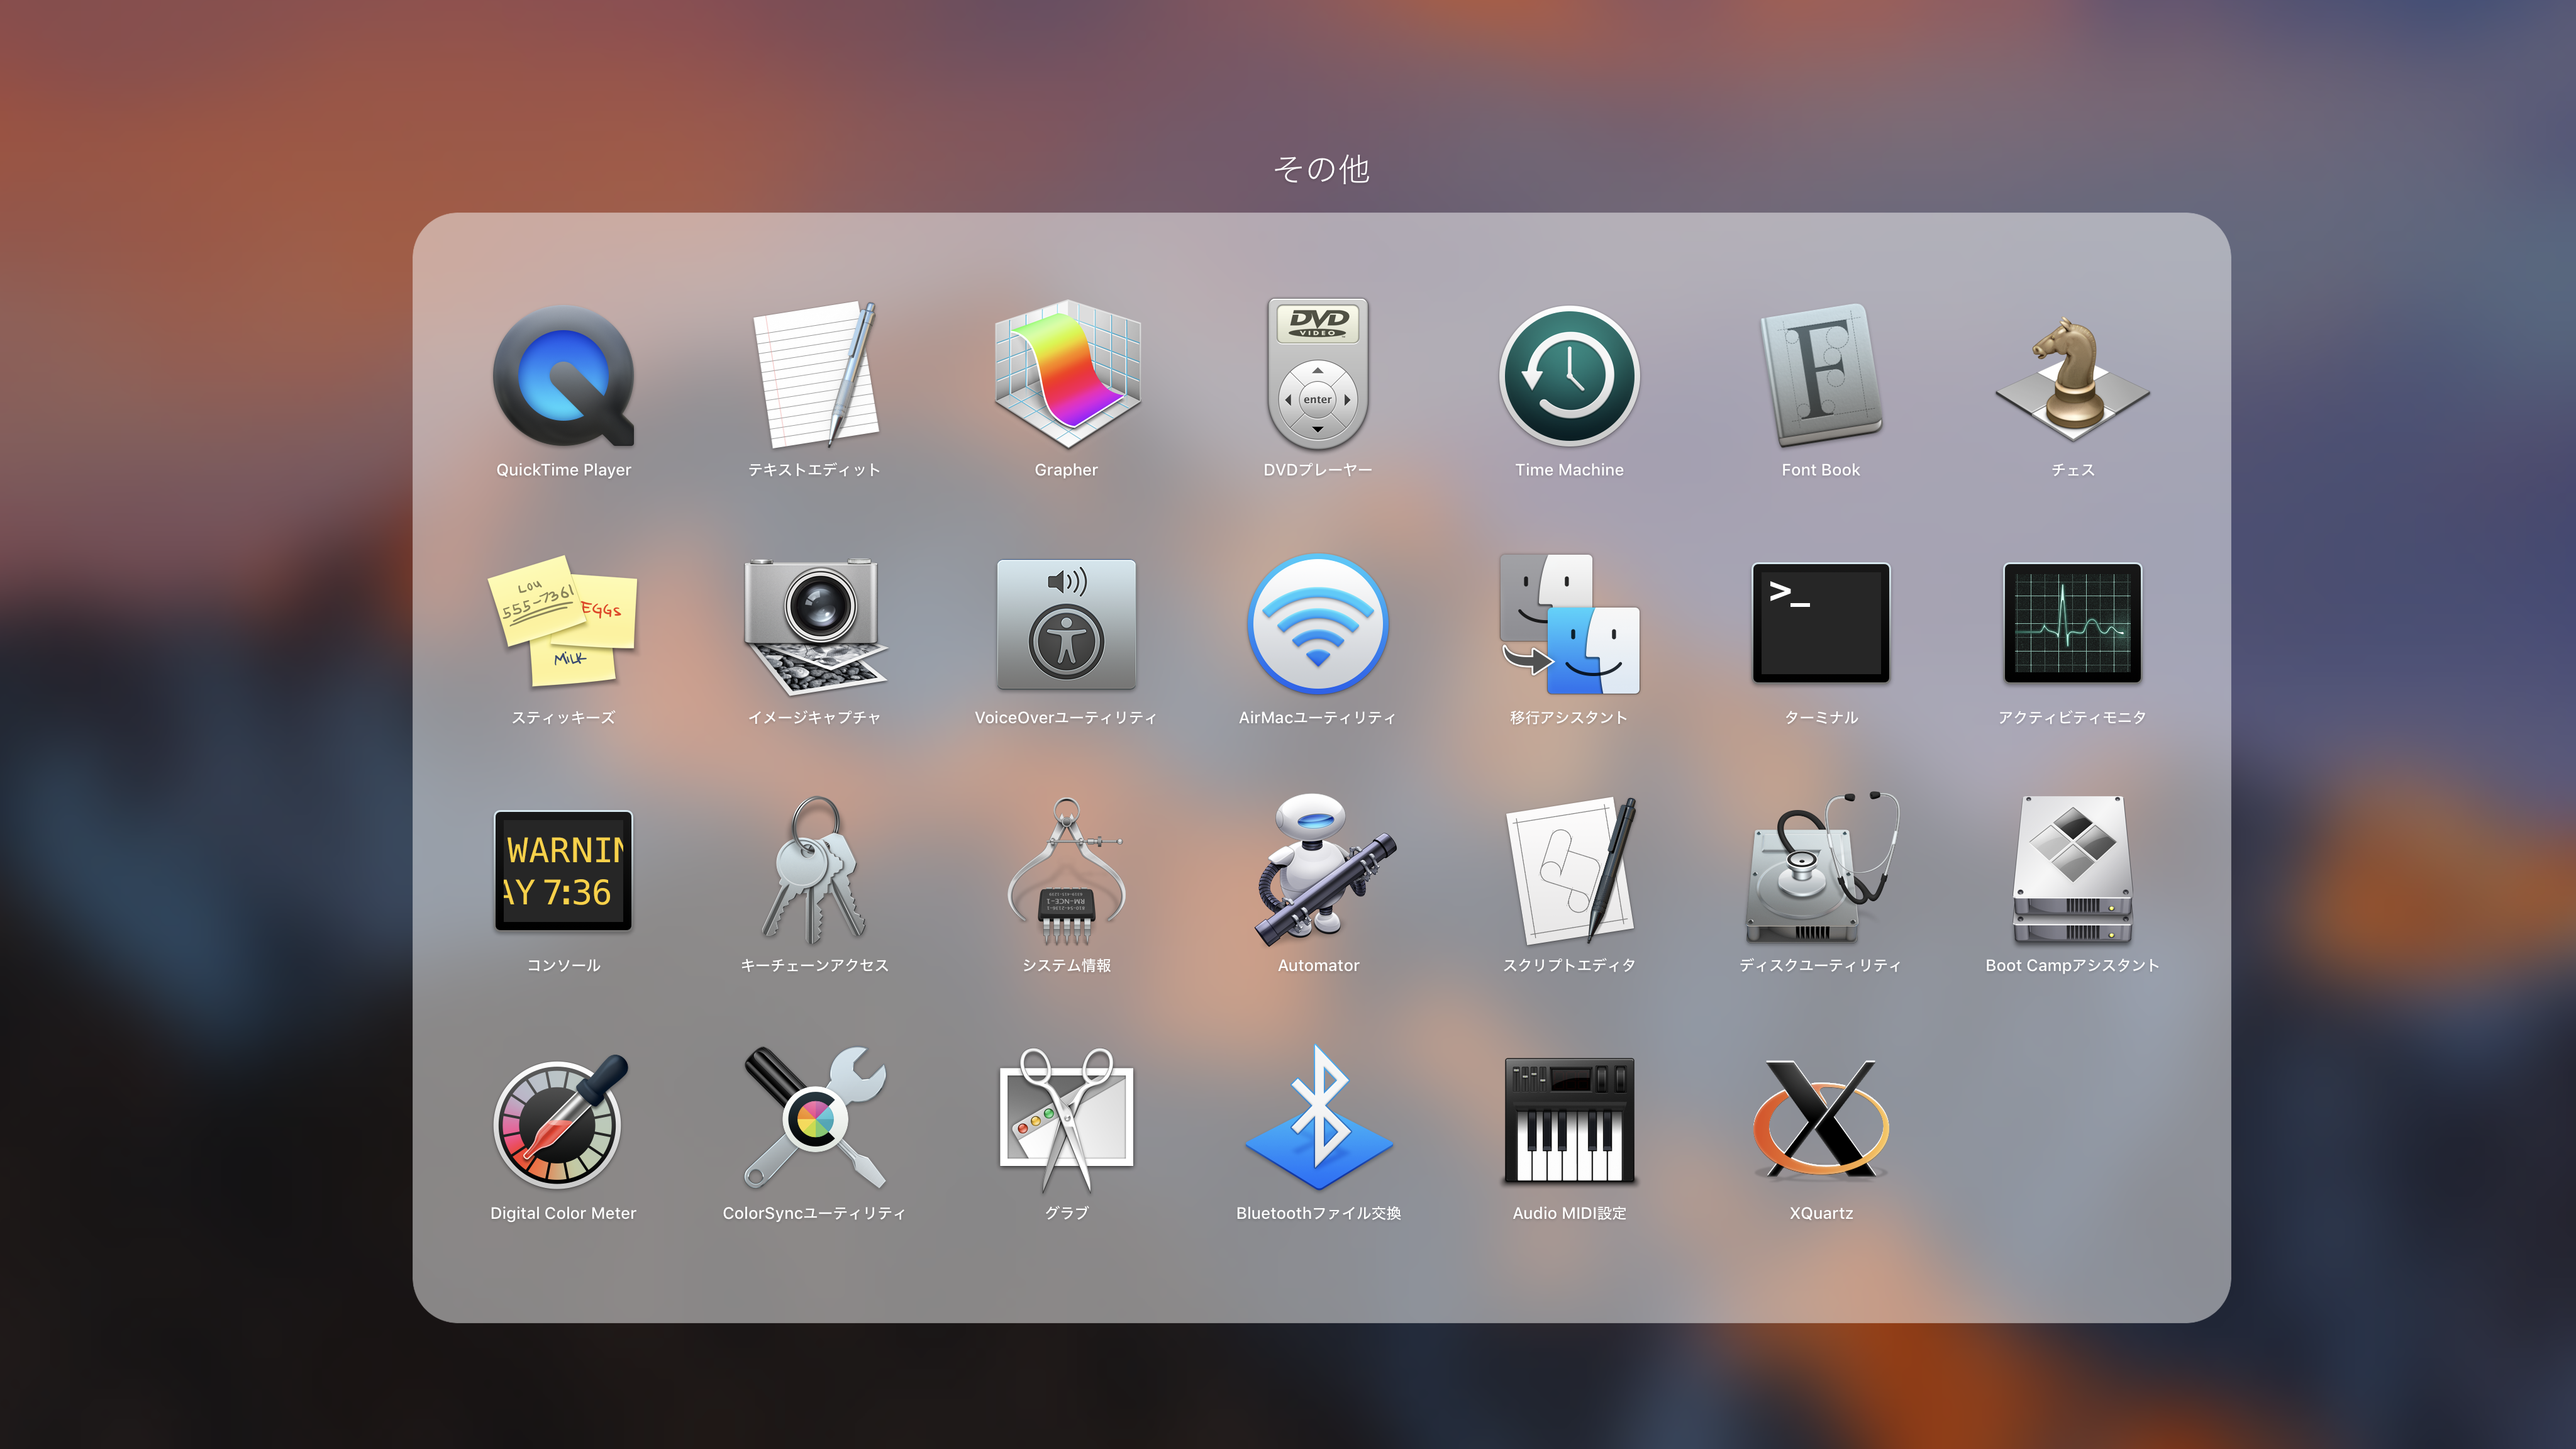2576x1449 pixels.
Task: Launch the Font Book icon
Action: pos(1821,375)
